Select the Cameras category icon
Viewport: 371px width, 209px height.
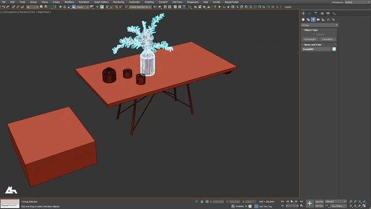pos(318,20)
